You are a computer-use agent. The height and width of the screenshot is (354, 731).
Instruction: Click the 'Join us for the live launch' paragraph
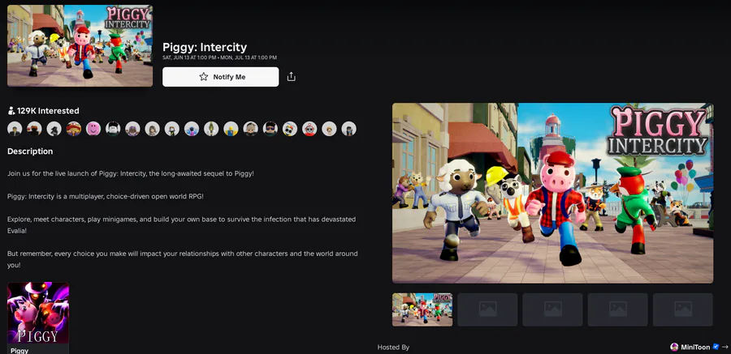[x=131, y=173]
